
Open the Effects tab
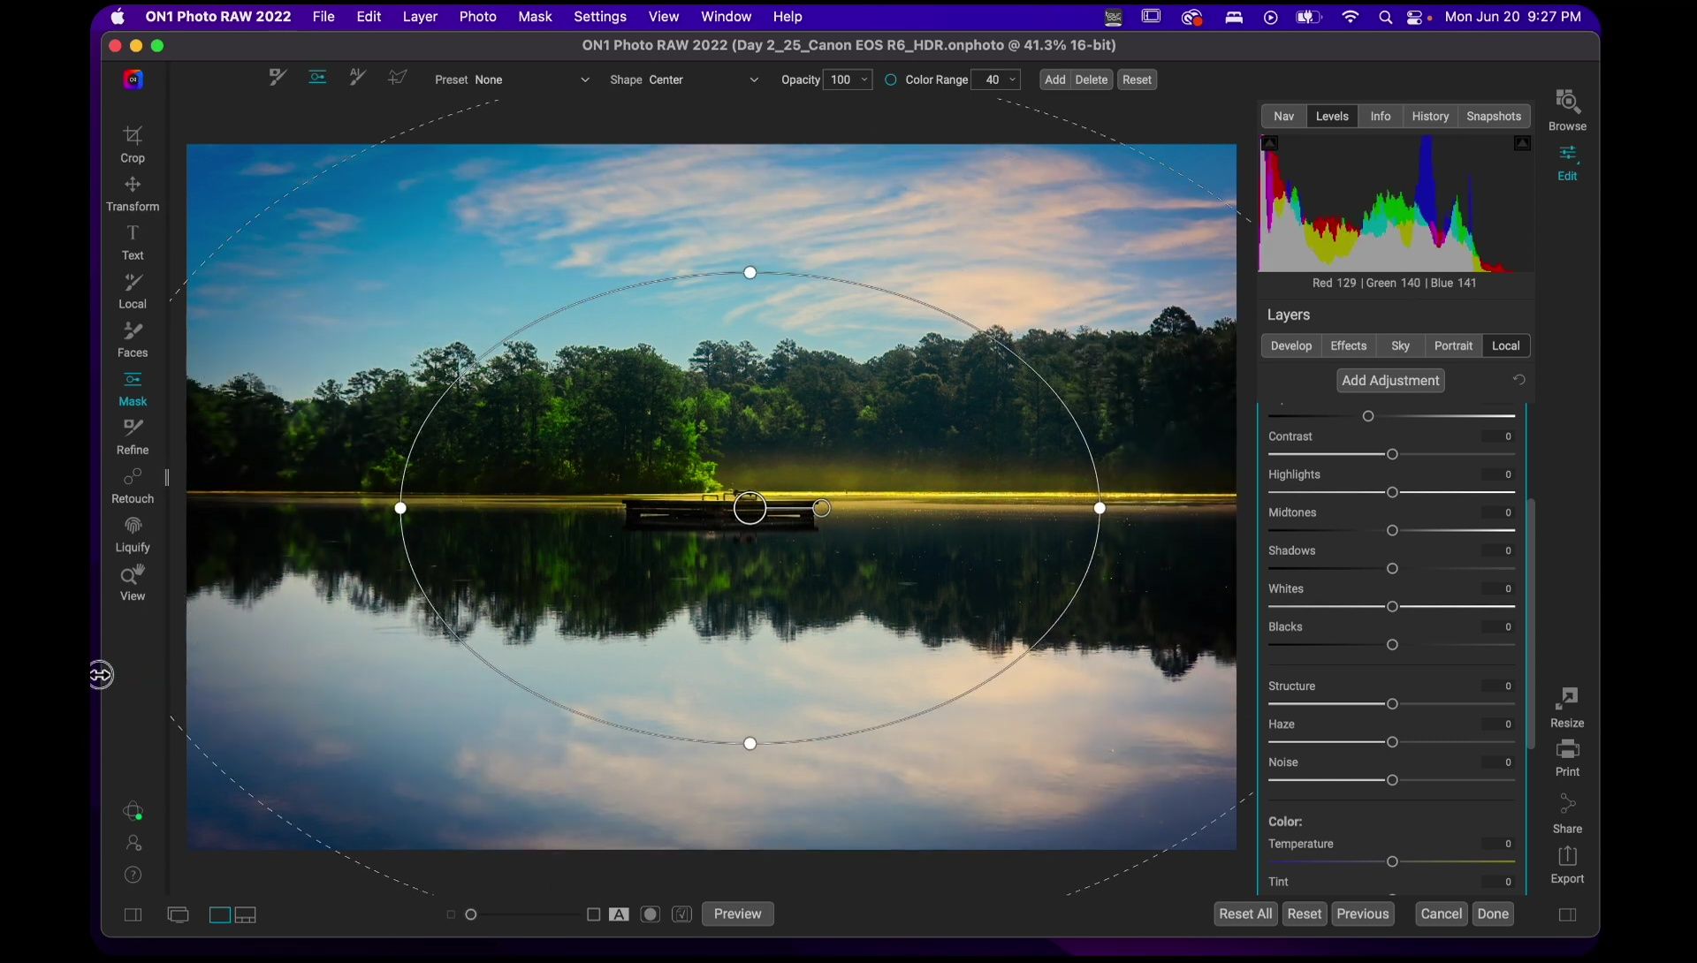pos(1348,345)
